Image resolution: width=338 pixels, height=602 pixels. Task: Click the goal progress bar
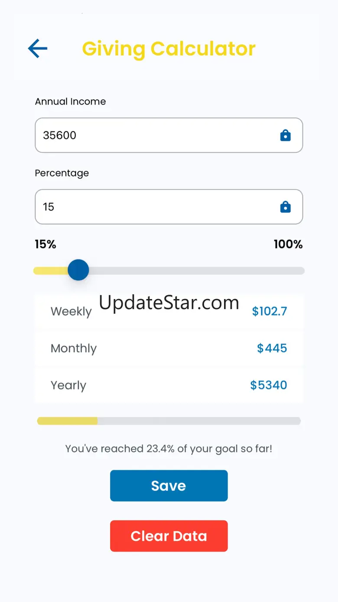point(169,421)
